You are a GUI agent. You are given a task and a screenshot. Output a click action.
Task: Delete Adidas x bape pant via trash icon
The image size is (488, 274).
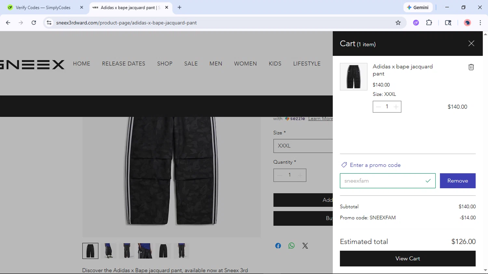(471, 67)
